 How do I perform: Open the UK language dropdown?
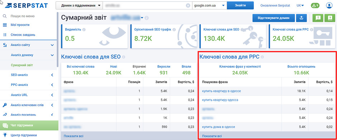(x=300, y=6)
